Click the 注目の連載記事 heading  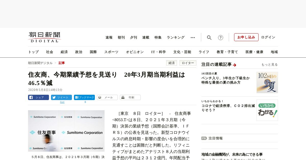216,65
